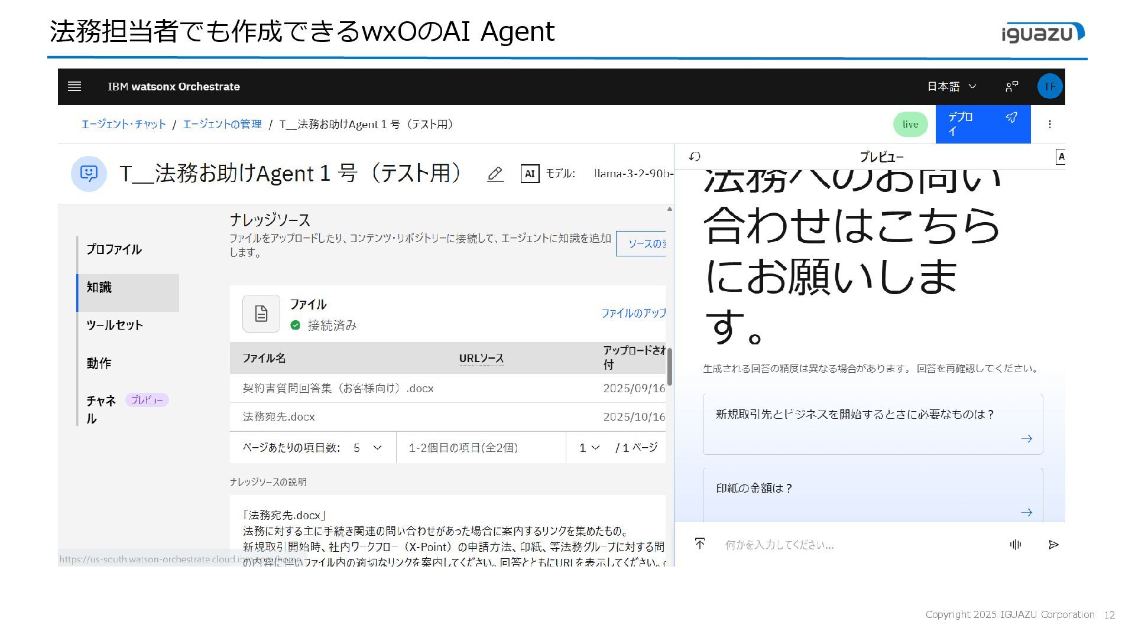Open the overflow three-dot menu
This screenshot has height=638, width=1135.
1050,124
